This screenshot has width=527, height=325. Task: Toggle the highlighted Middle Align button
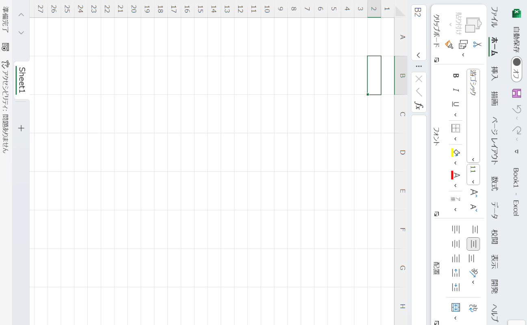click(473, 244)
